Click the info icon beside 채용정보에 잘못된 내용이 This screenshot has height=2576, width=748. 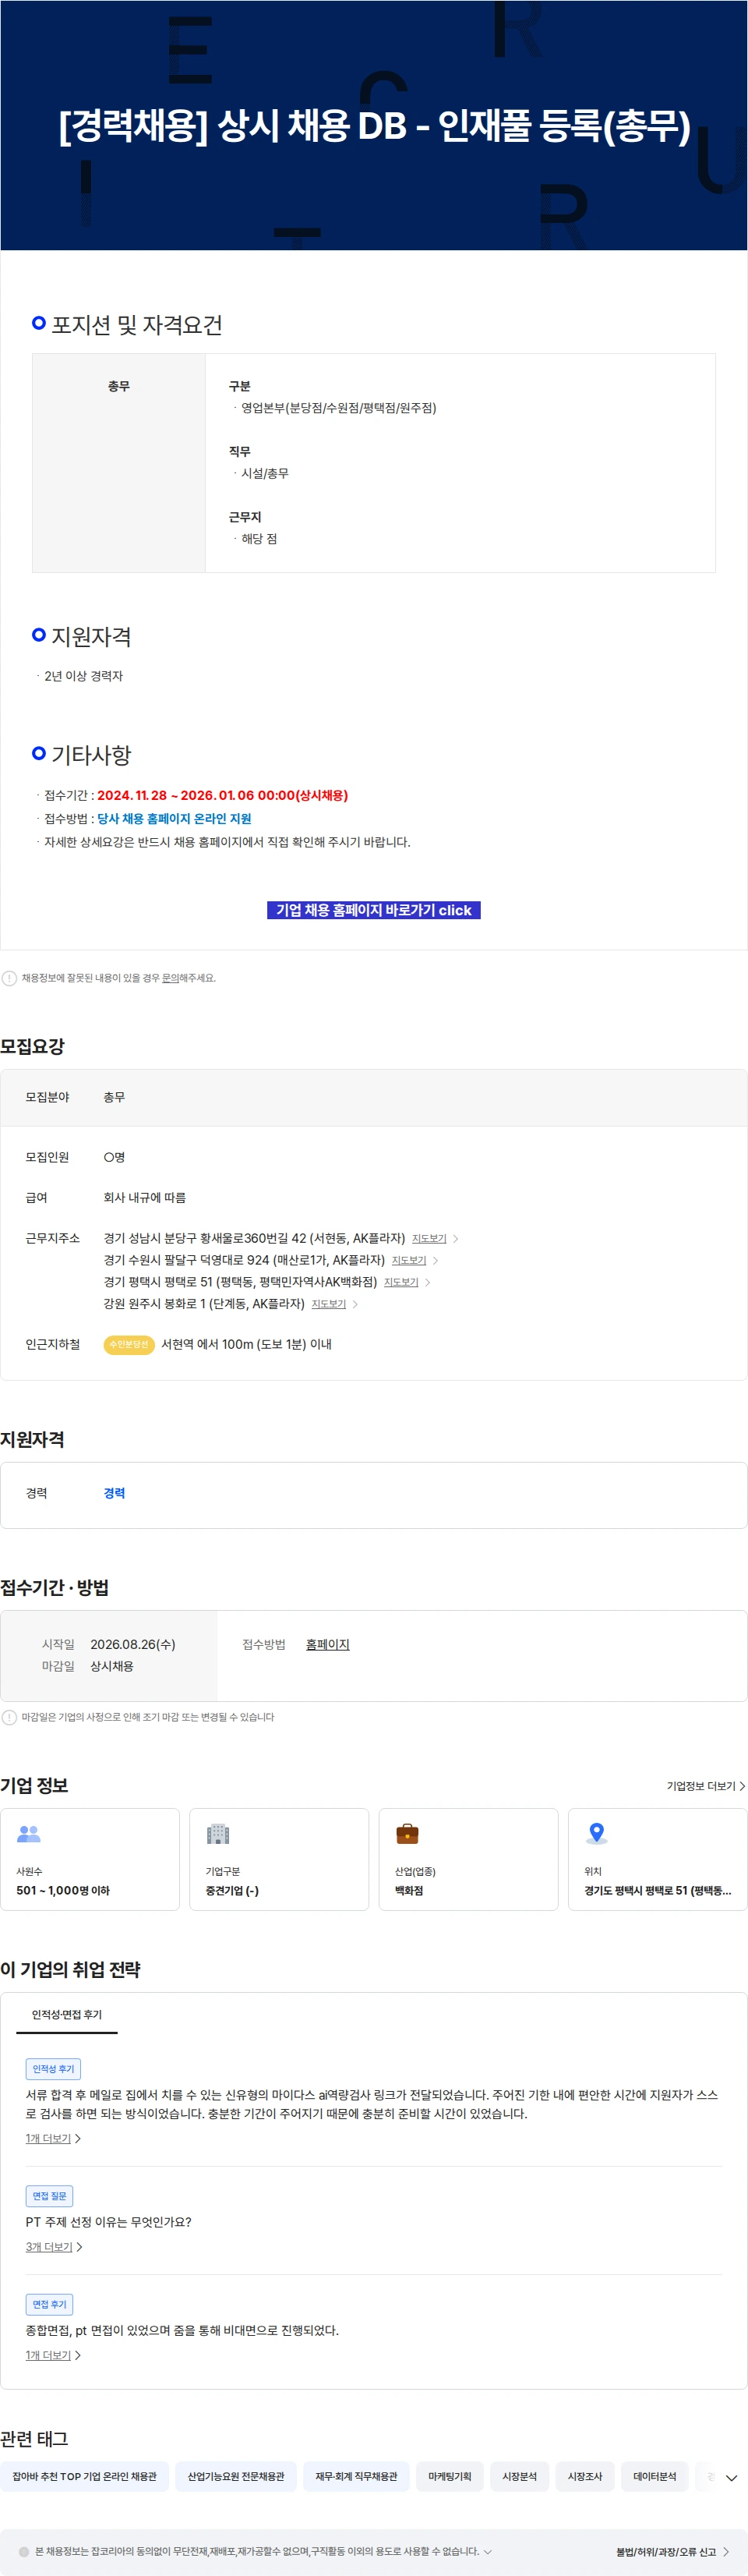9,978
